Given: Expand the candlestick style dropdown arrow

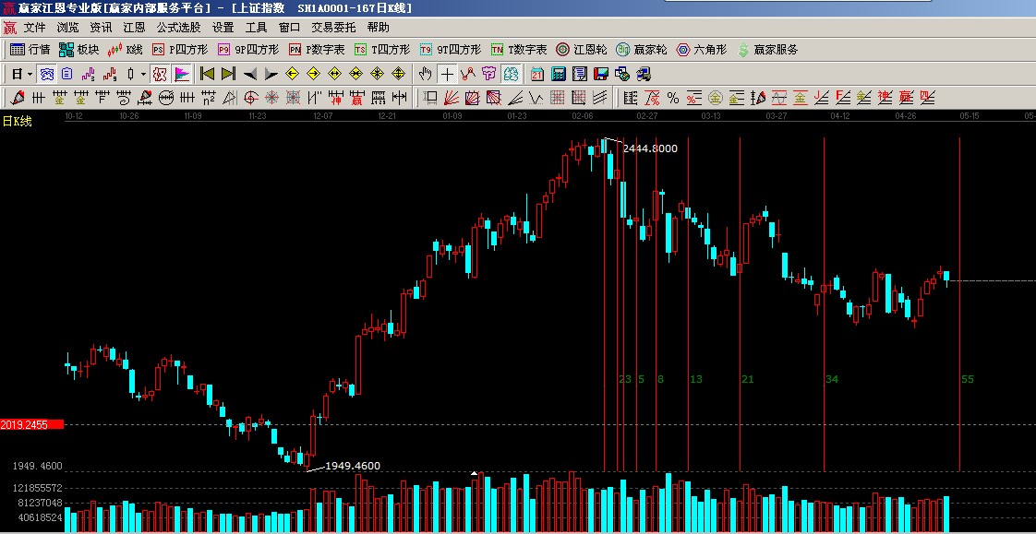Looking at the screenshot, I should tap(143, 74).
